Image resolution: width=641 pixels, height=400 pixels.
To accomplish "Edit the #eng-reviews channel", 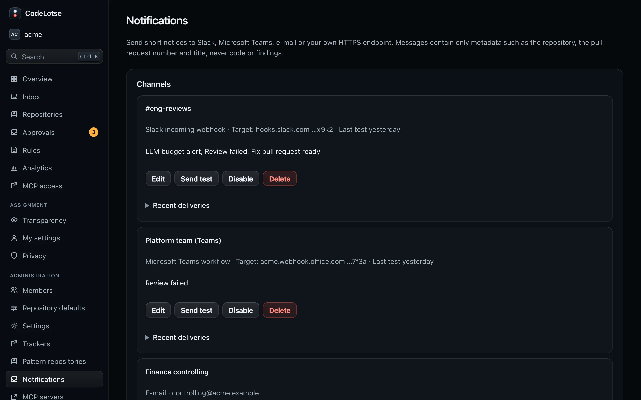I will [x=158, y=179].
